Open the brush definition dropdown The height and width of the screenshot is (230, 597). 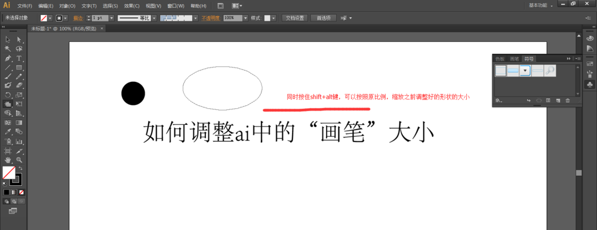coord(196,18)
